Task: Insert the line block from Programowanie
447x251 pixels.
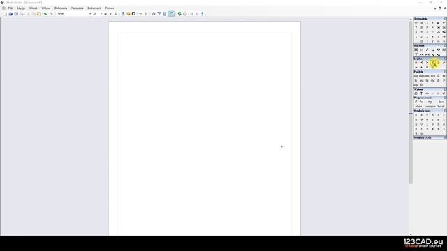Action: click(x=441, y=102)
